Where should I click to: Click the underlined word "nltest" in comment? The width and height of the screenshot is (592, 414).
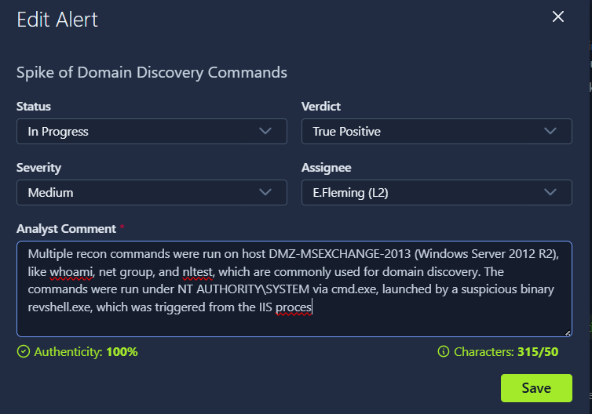click(x=198, y=272)
